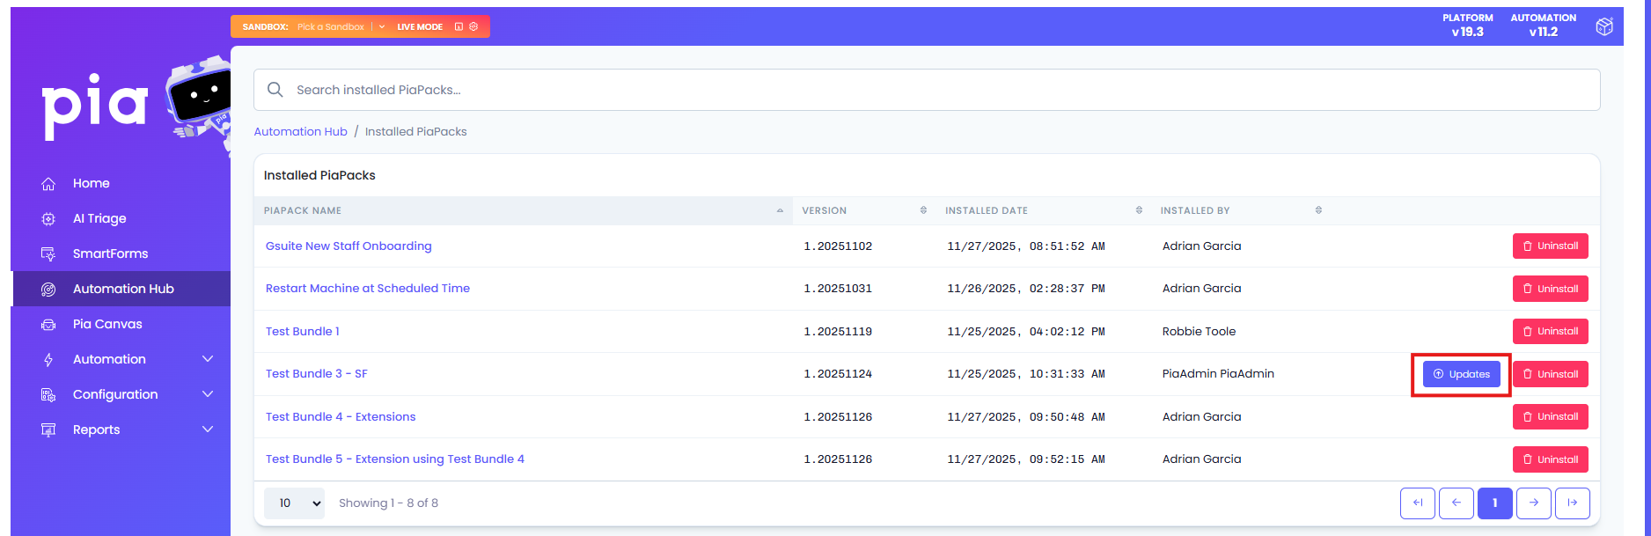Click the Configuration sidebar icon
The height and width of the screenshot is (536, 1651).
[48, 395]
